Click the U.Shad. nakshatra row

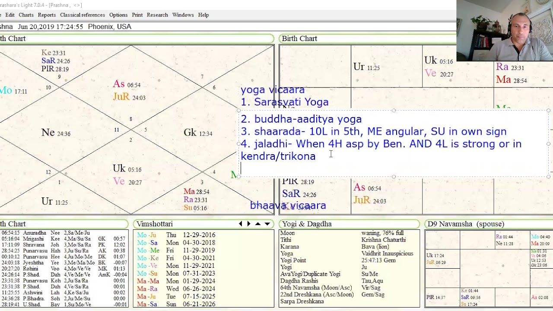pos(63,305)
